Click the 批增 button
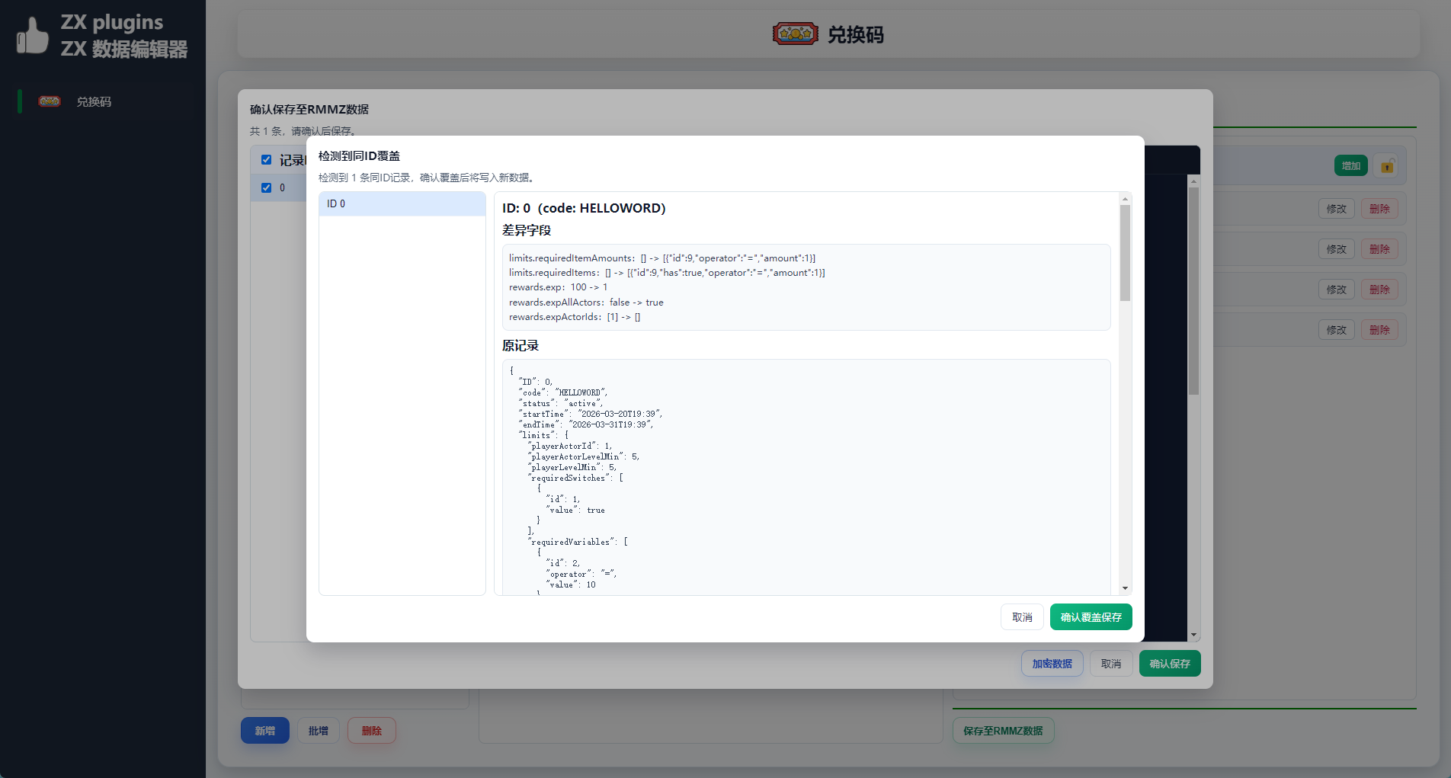Image resolution: width=1451 pixels, height=778 pixels. (x=319, y=731)
